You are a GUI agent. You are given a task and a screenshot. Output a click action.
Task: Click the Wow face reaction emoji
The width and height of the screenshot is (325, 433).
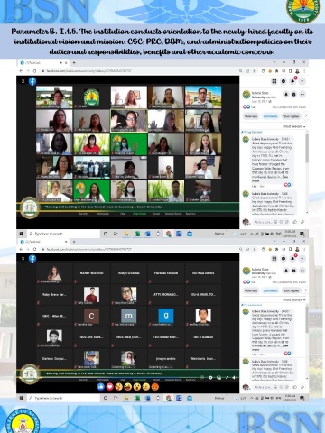pos(137,386)
